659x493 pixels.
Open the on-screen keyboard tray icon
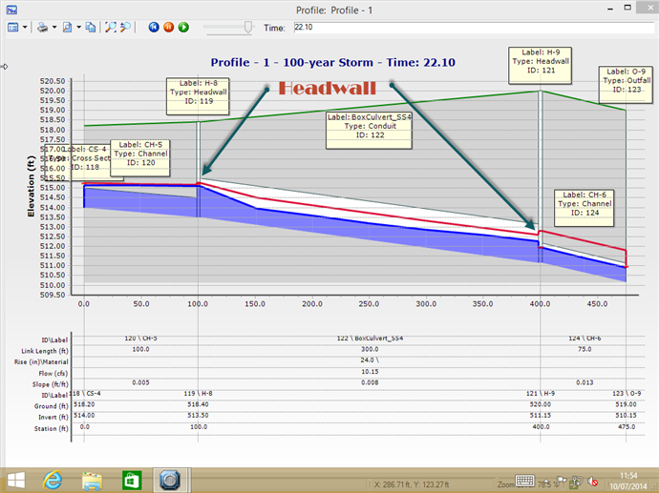coord(525,479)
